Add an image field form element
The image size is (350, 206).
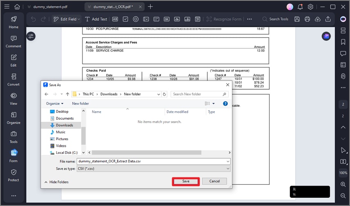(x=177, y=19)
